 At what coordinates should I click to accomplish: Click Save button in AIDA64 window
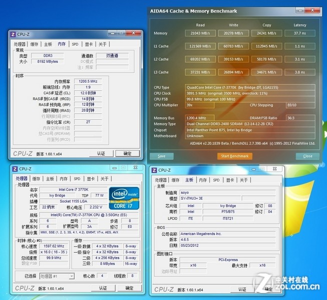(162, 156)
